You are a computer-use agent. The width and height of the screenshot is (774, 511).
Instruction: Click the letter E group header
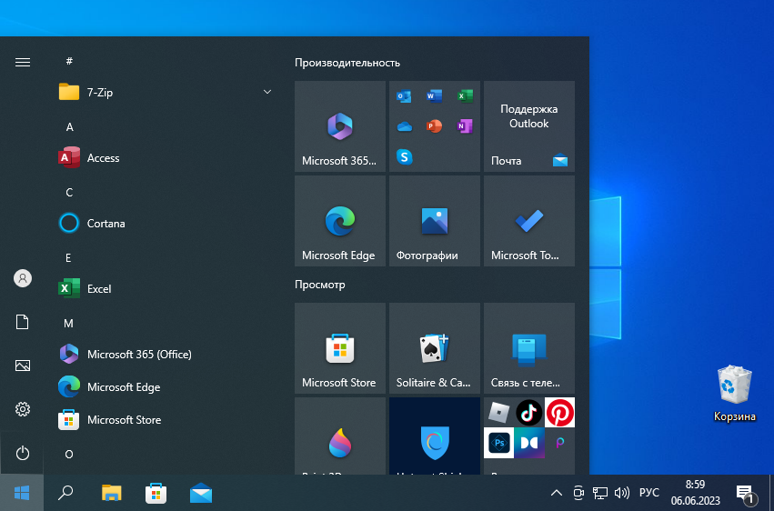point(68,257)
